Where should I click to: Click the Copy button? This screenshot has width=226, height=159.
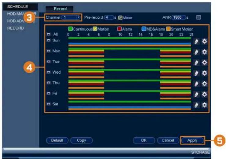(82, 140)
